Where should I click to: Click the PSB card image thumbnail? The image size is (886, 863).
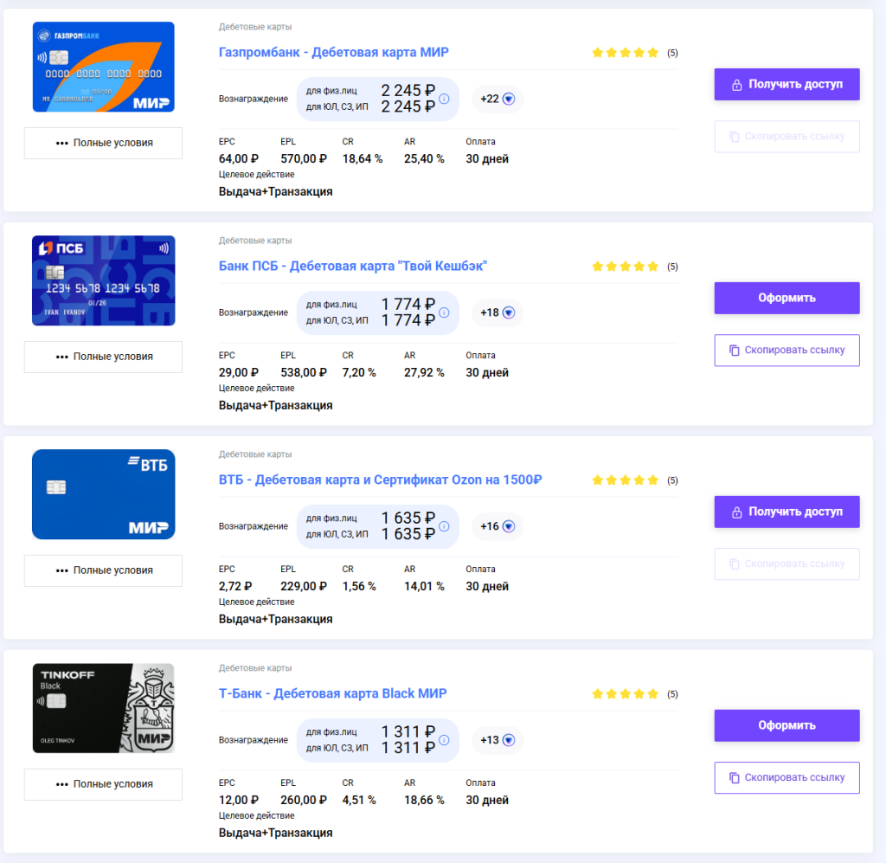[103, 280]
